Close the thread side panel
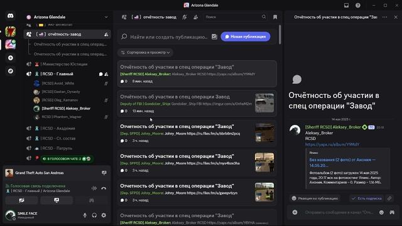 coord(396,17)
